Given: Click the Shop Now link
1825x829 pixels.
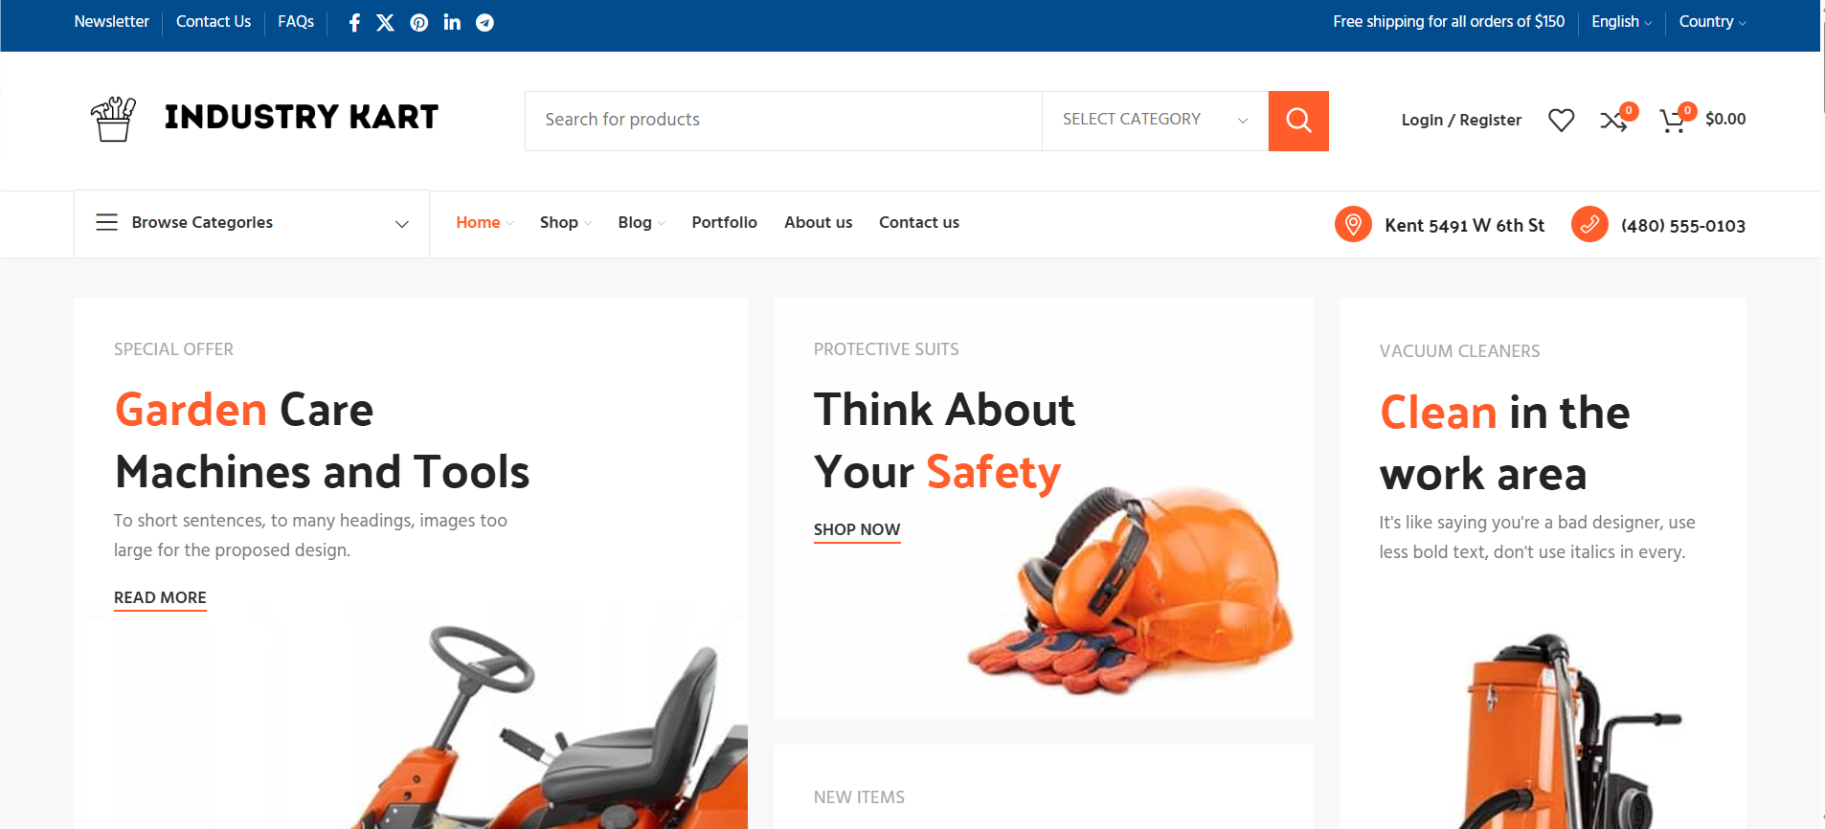Looking at the screenshot, I should [x=857, y=530].
